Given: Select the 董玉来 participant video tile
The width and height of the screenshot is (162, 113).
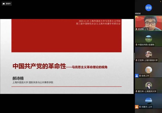Looking at the screenshot, I should pos(148,85).
